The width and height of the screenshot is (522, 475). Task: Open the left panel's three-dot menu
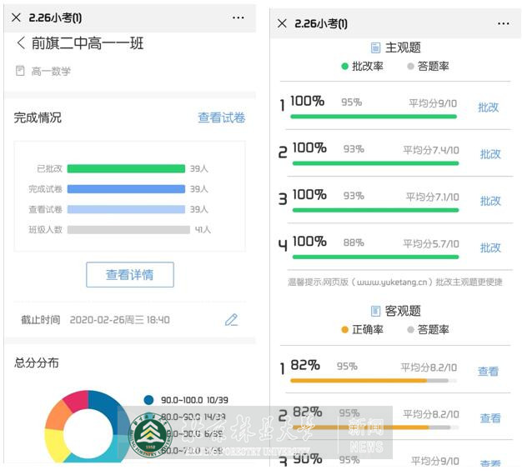238,17
